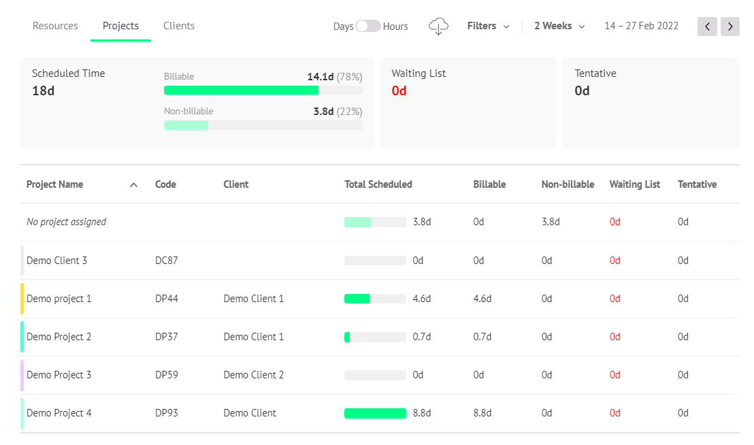Click the date range 14 – 27 Feb 2022
Screen dimensions: 754x445
coord(641,26)
